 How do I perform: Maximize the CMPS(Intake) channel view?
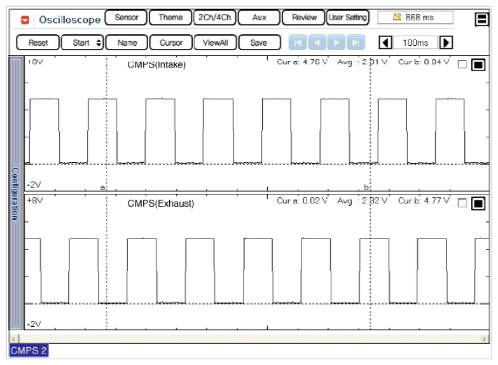click(478, 64)
